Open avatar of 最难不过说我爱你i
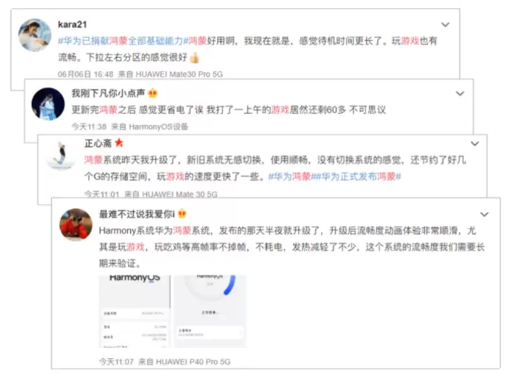This screenshot has height=379, width=506. (76, 224)
